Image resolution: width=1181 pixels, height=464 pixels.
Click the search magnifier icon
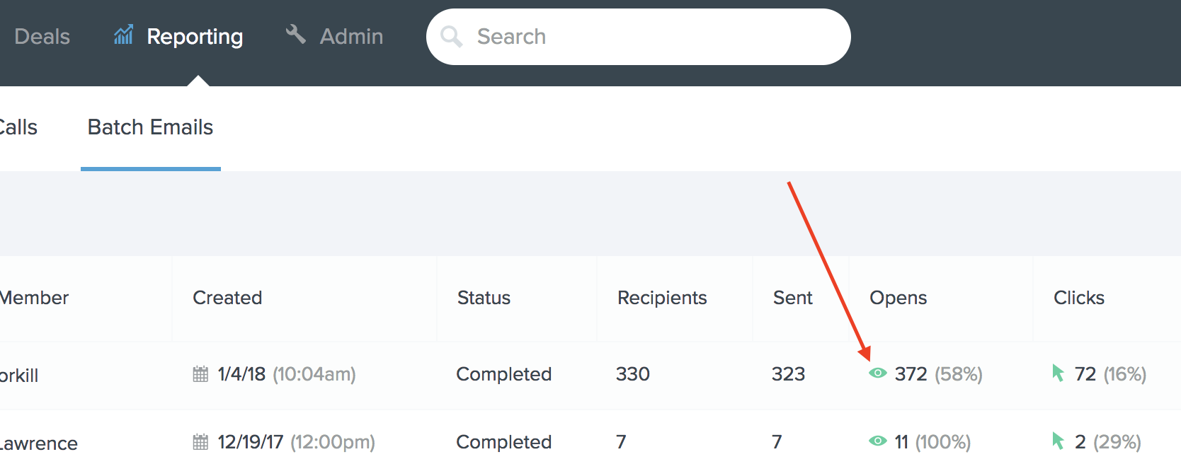(451, 36)
